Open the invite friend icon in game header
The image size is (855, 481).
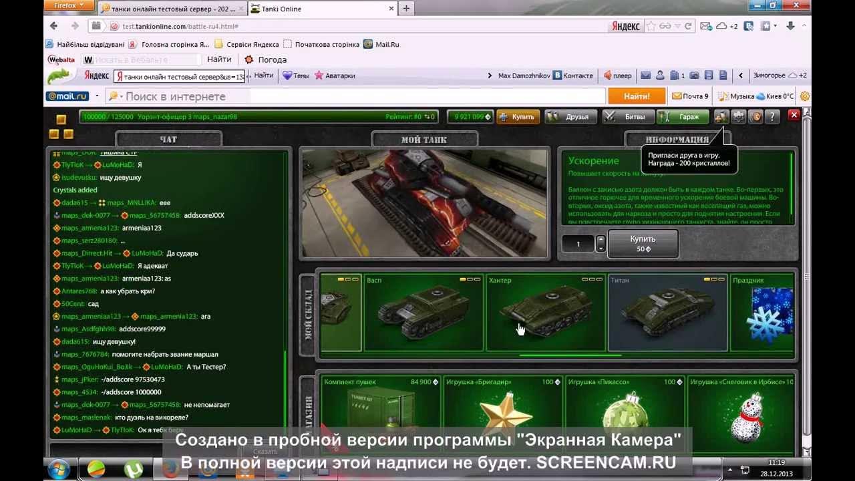pos(721,116)
